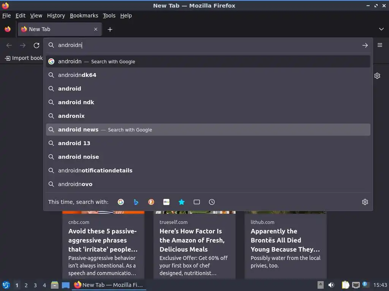Close the New Tab tab

pyautogui.click(x=96, y=29)
